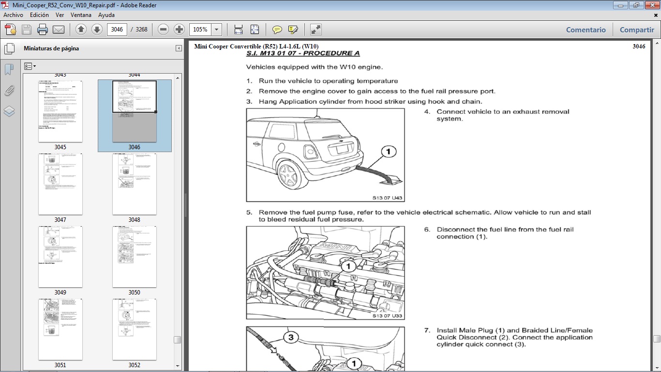Click the Comentario button

(x=586, y=30)
